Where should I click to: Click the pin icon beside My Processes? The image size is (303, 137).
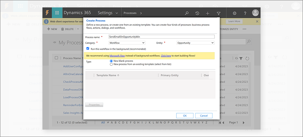(55, 43)
